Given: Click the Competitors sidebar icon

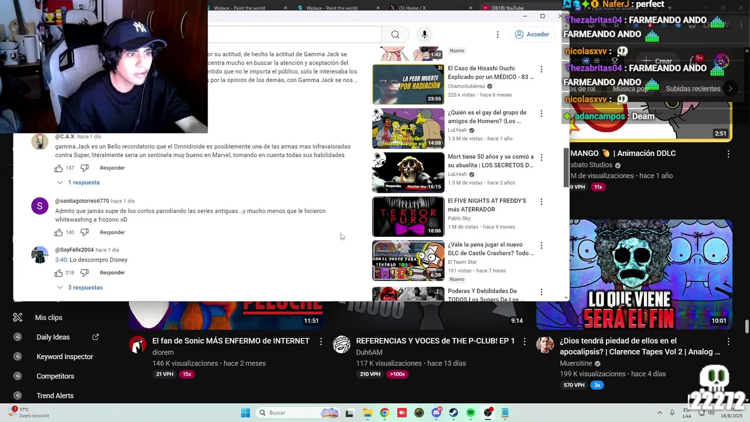Looking at the screenshot, I should coord(18,376).
